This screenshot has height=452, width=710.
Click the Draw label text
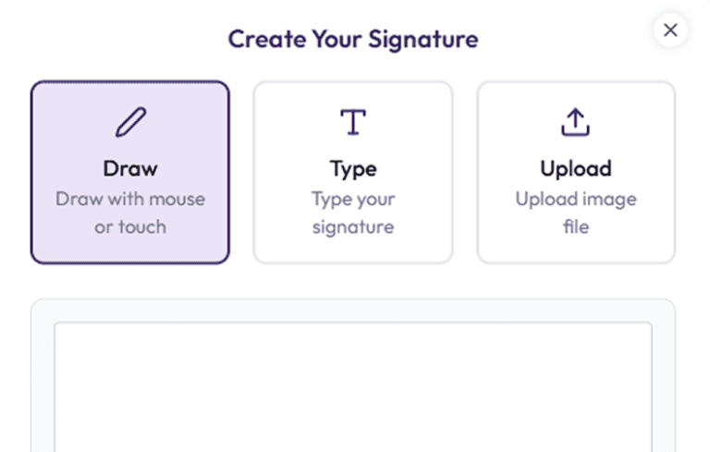pos(130,169)
